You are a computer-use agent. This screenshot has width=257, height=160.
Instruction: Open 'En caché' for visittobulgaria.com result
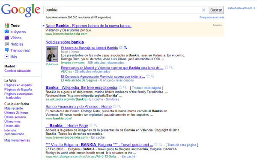point(128,157)
